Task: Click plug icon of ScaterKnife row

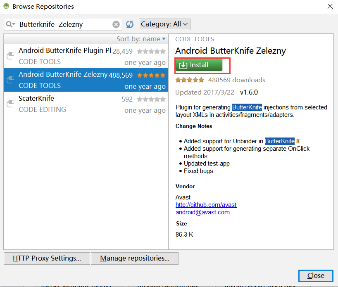Action: coord(10,104)
